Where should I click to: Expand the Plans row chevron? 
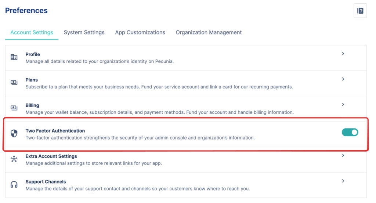343,79
